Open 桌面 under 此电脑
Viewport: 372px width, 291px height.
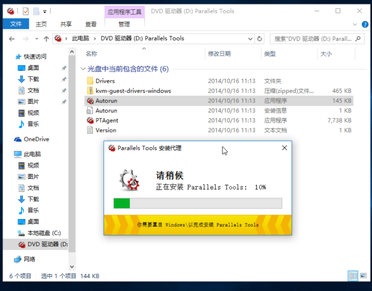pyautogui.click(x=33, y=222)
